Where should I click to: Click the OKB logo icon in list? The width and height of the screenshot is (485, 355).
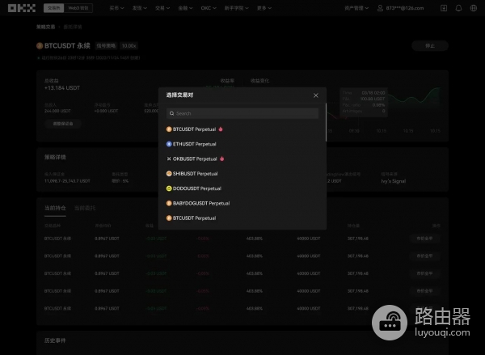[x=169, y=158]
